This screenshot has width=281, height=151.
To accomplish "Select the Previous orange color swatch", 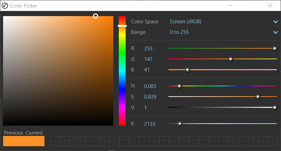I will [x=13, y=141].
